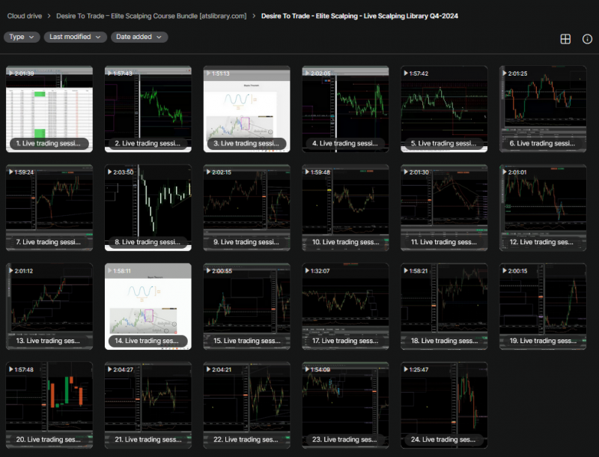
Task: Open video 22. Live trading session thumbnail
Action: (247, 405)
